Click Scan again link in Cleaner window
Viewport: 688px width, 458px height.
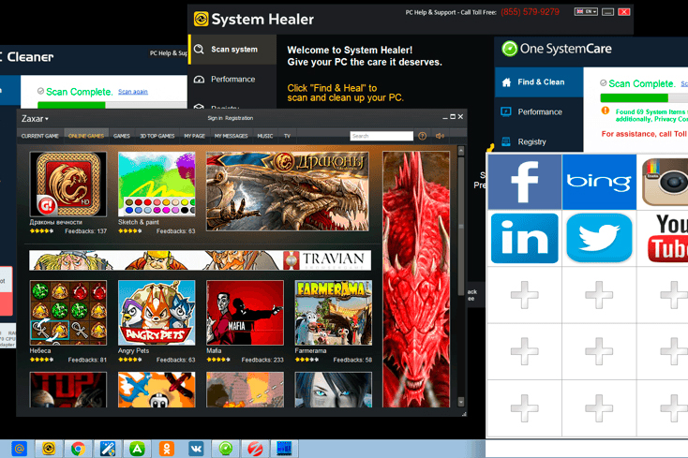tap(133, 92)
